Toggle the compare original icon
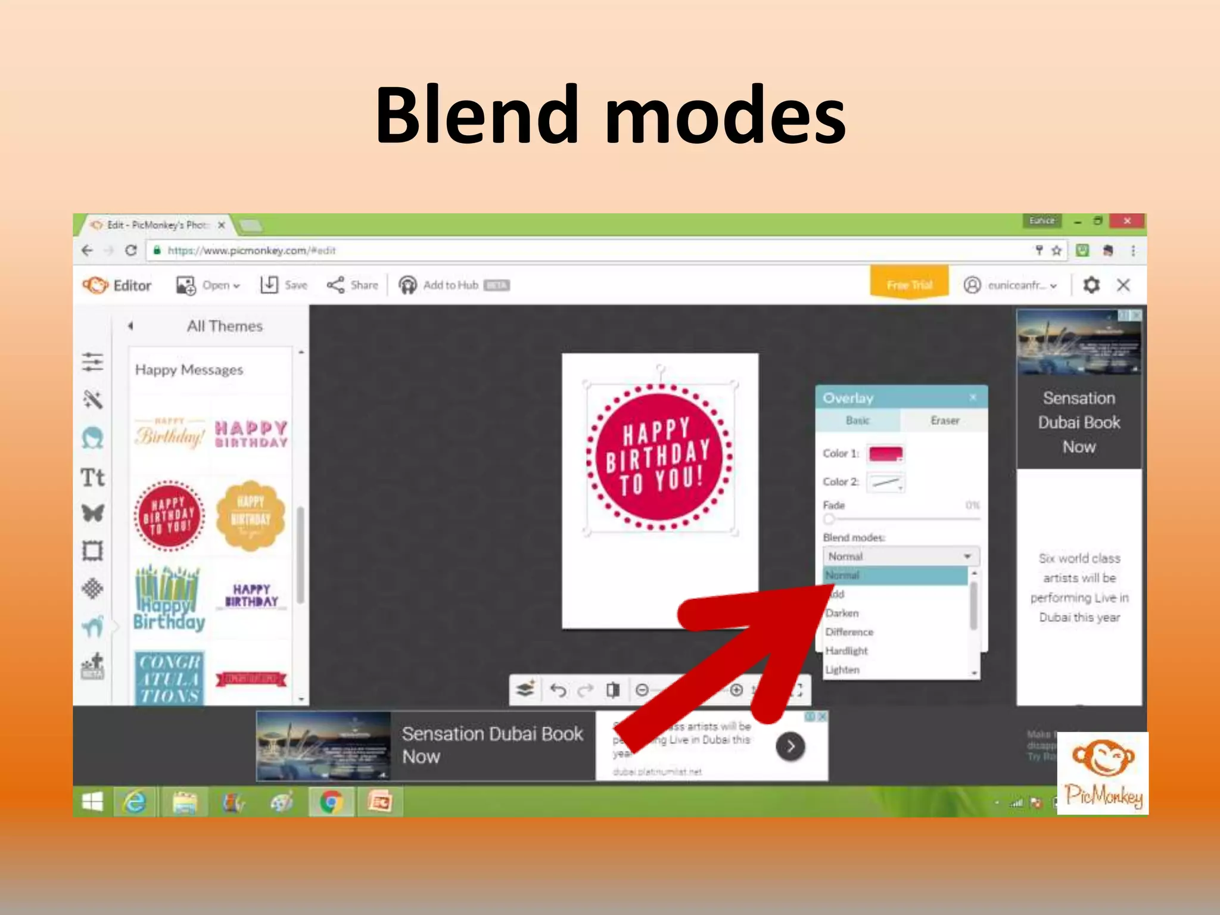The height and width of the screenshot is (915, 1220). coord(612,690)
